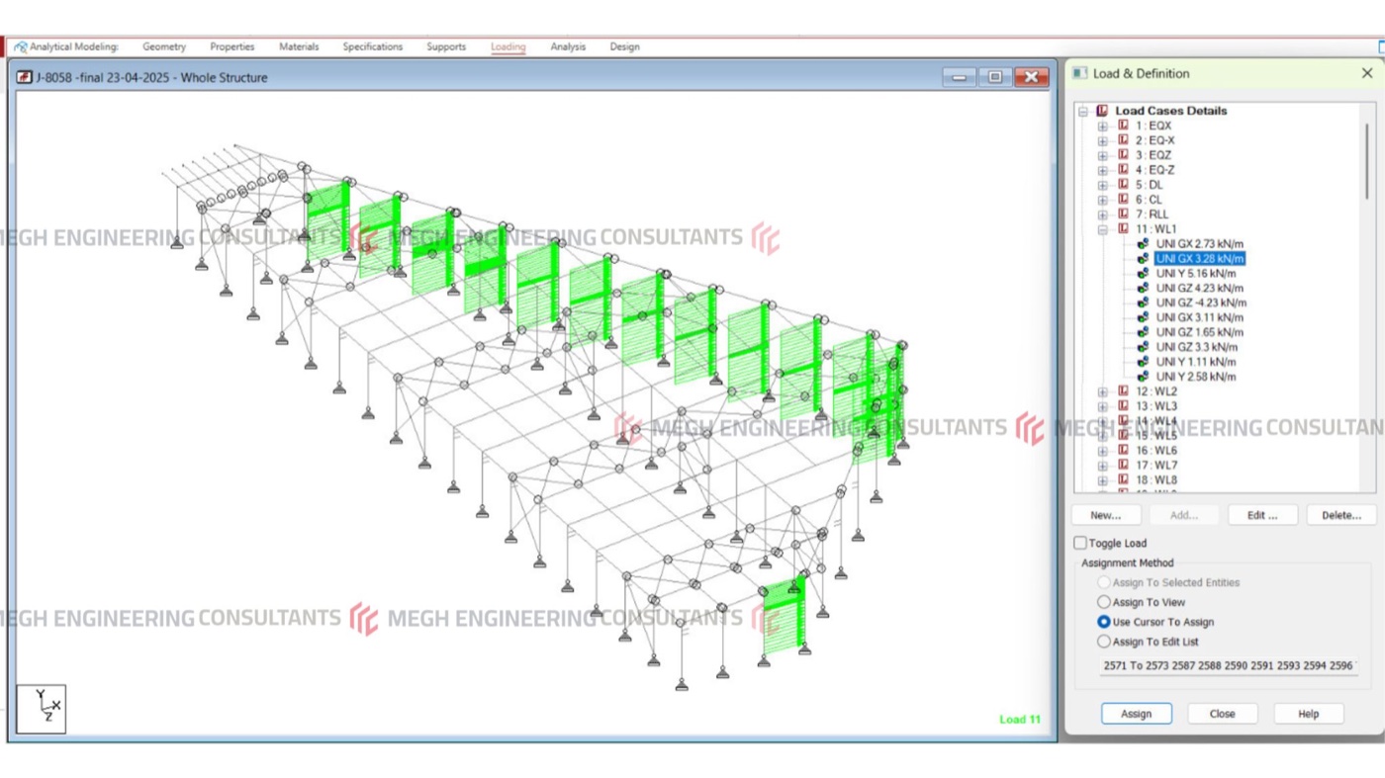Click the load case icon beside 12 : WL2

click(1123, 391)
